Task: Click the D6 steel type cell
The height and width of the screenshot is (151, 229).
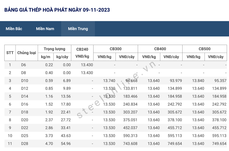Action: pyautogui.click(x=24, y=65)
